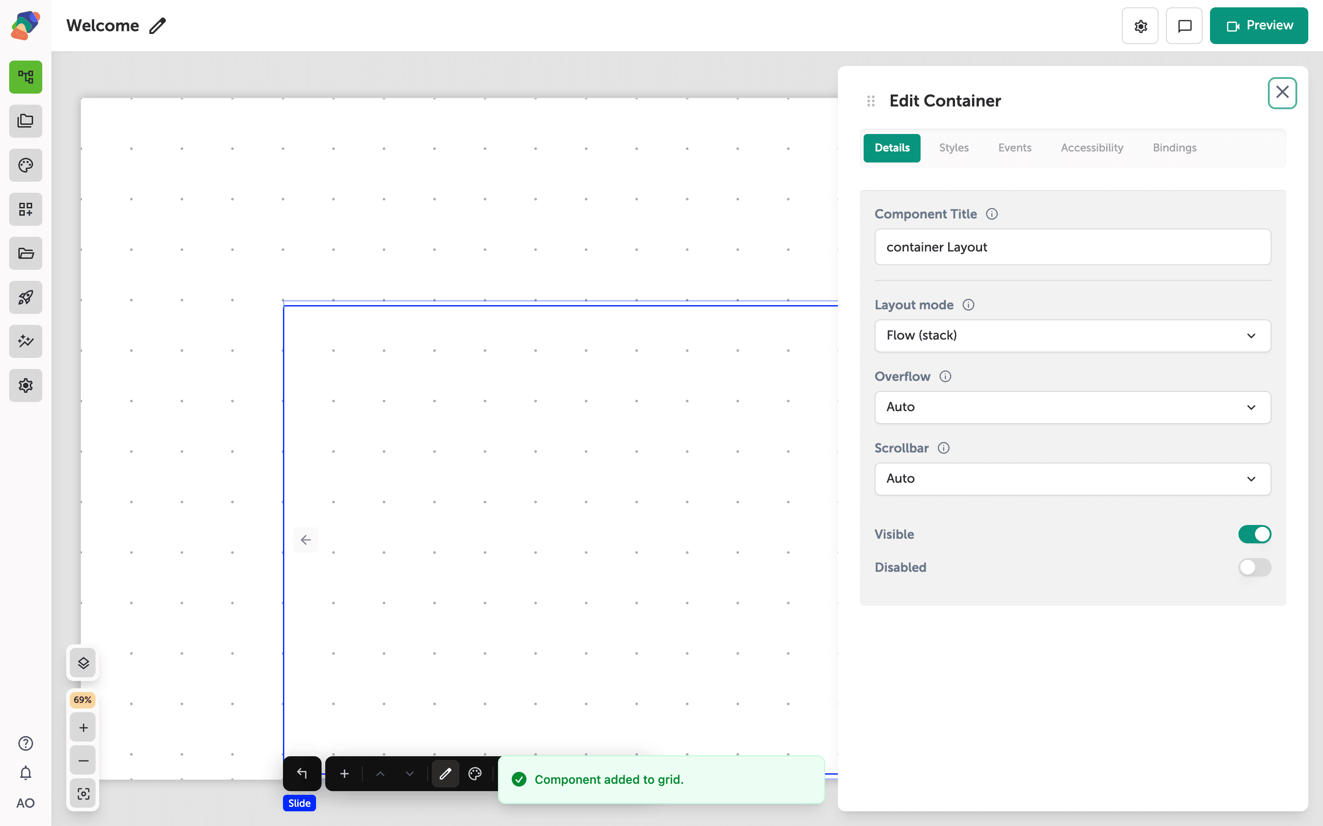Open the settings gear icon in left sidebar
This screenshot has width=1323, height=826.
pyautogui.click(x=26, y=385)
